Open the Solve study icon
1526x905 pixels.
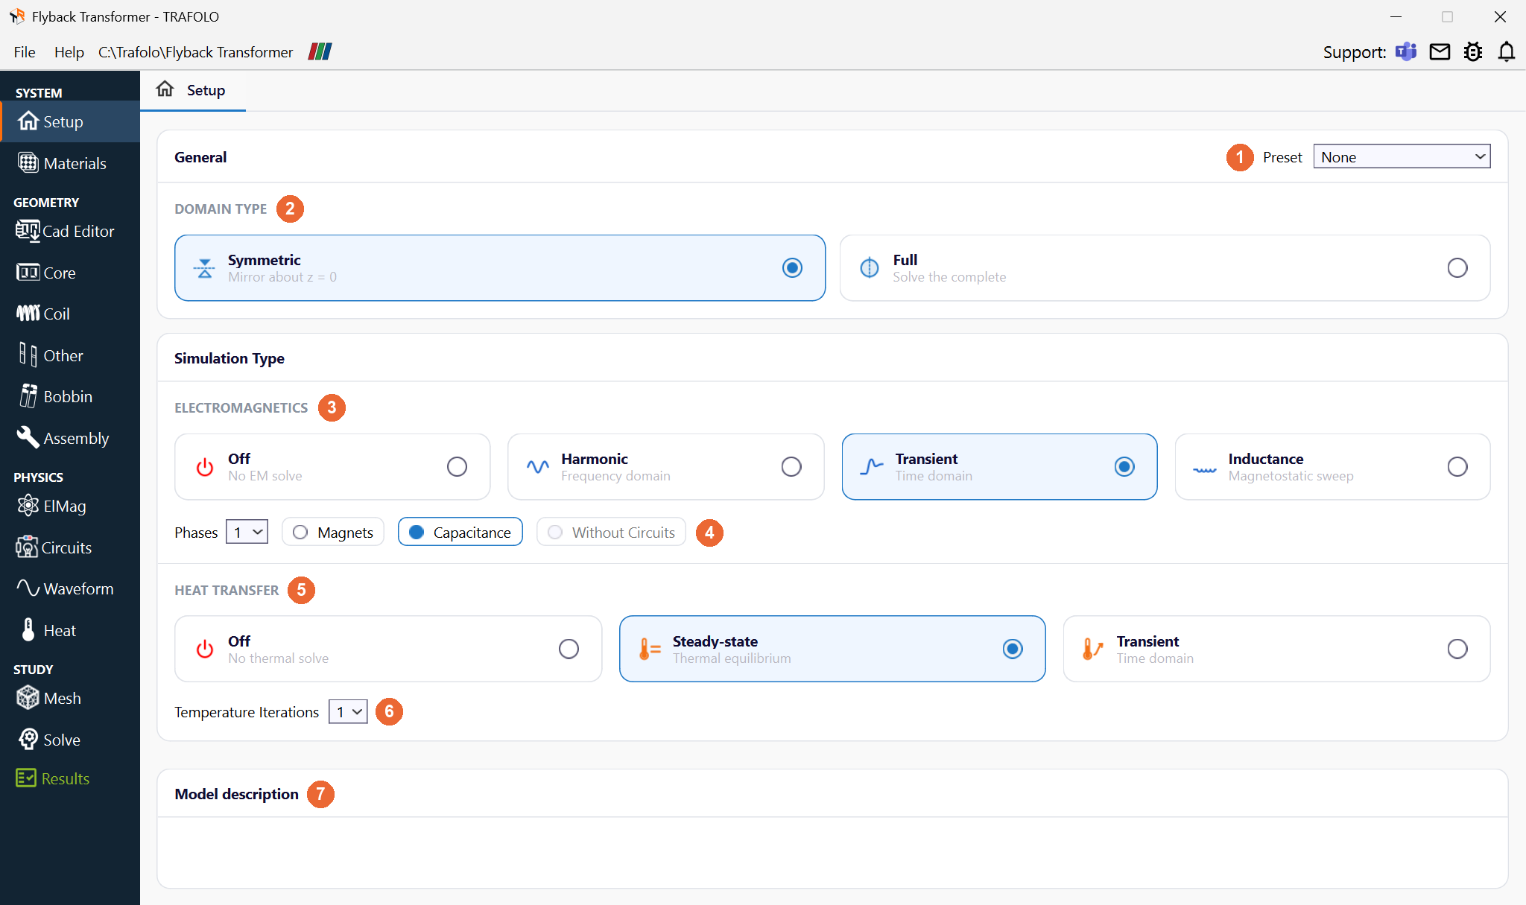click(x=28, y=740)
